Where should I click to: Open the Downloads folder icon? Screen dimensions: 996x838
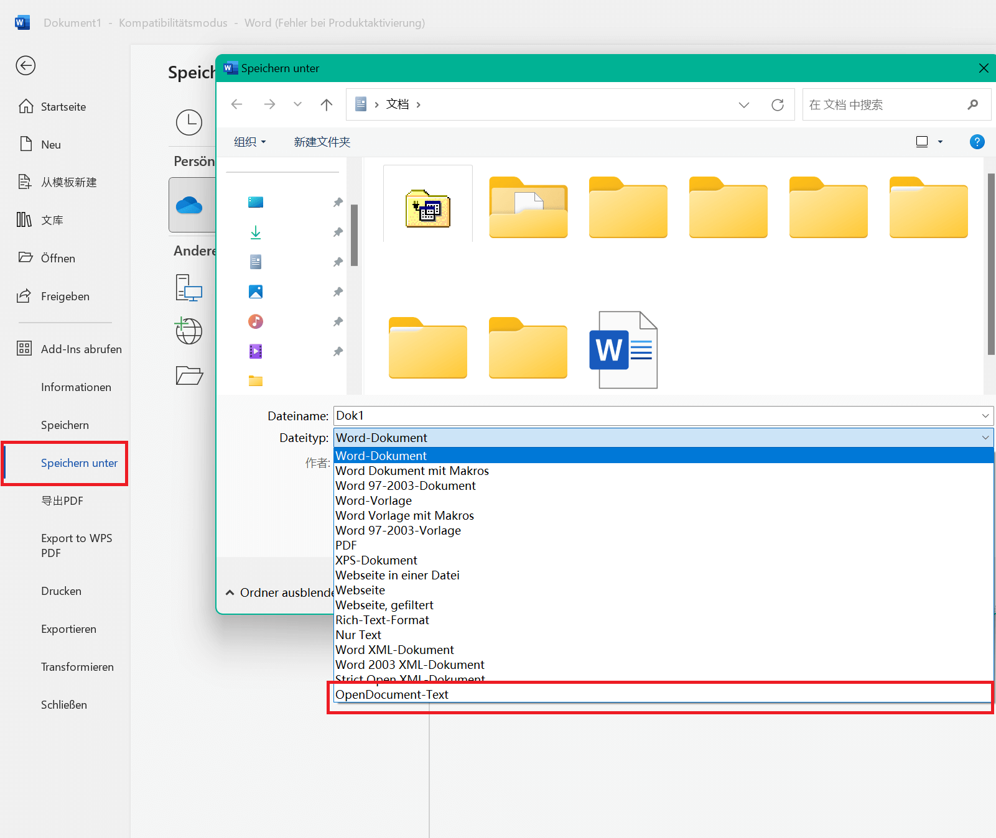[255, 232]
